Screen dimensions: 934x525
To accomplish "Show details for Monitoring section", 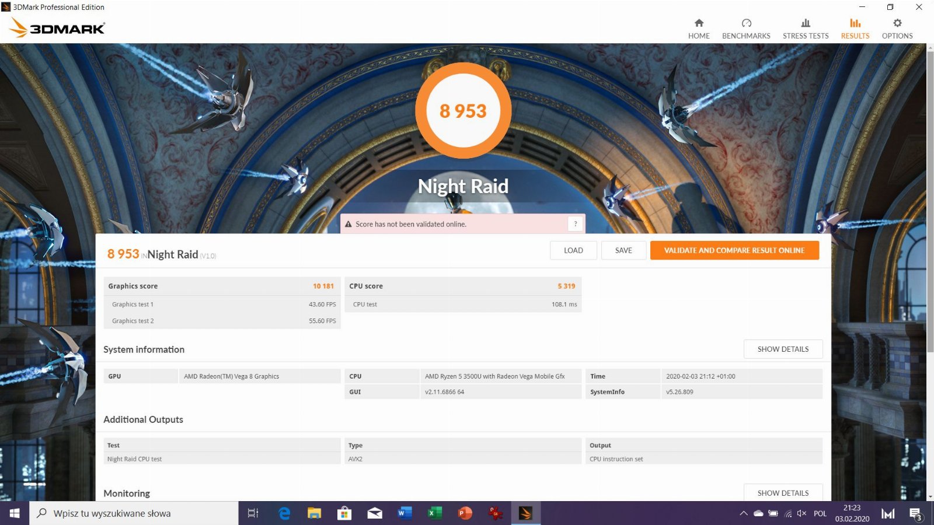I will click(x=783, y=492).
